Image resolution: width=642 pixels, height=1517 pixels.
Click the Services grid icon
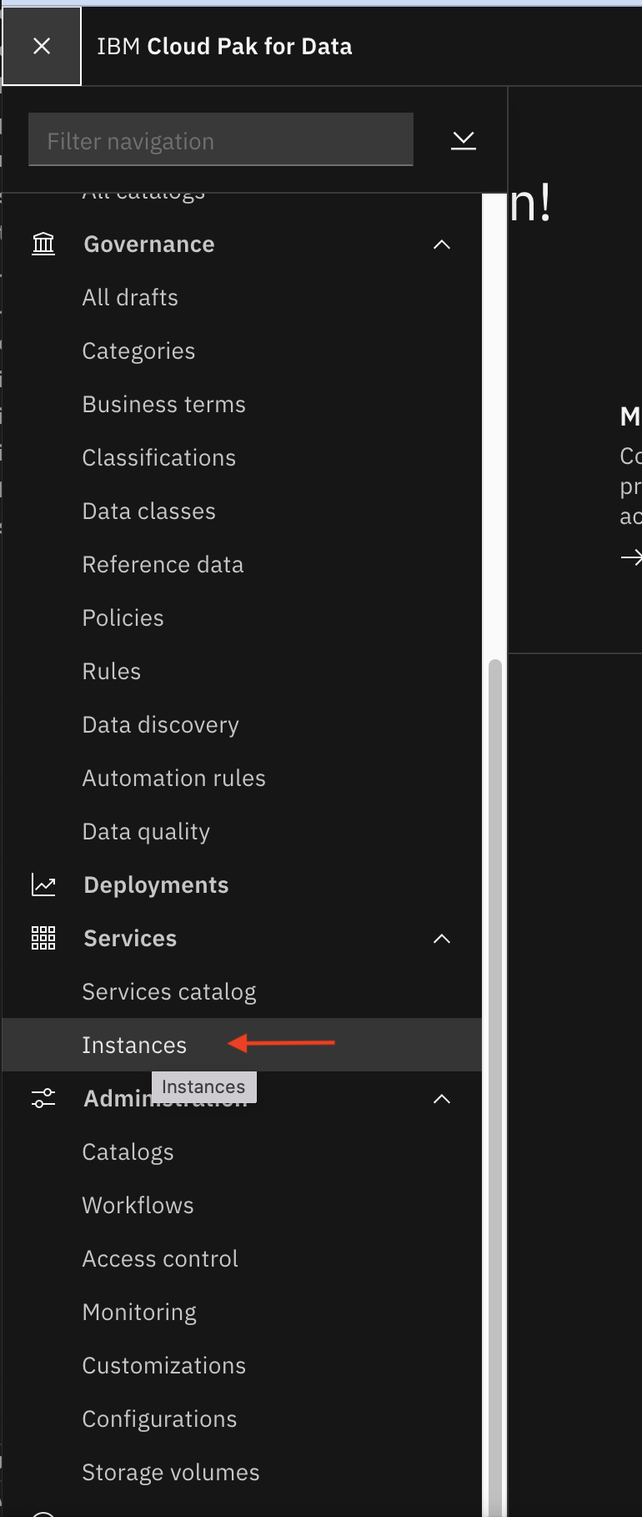(43, 938)
